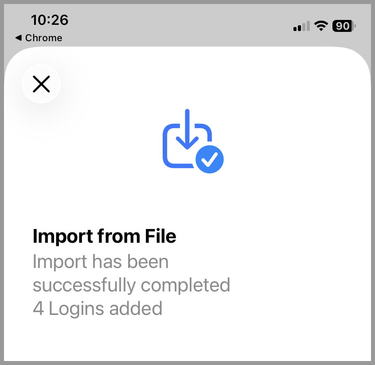The image size is (375, 365).
Task: Tap the number 4 in summary text
Action: [38, 308]
